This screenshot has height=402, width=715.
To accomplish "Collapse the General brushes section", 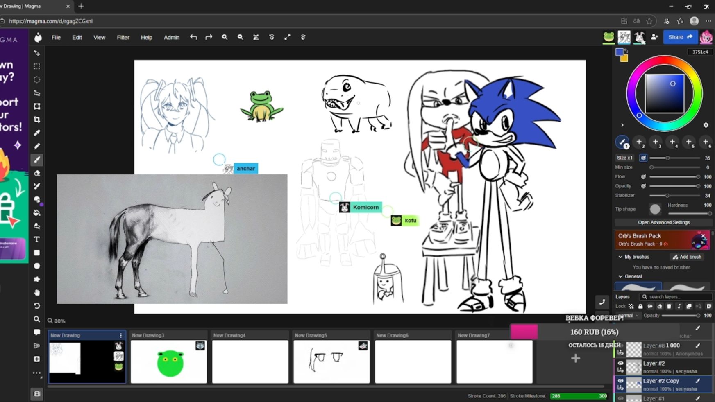I will [620, 276].
